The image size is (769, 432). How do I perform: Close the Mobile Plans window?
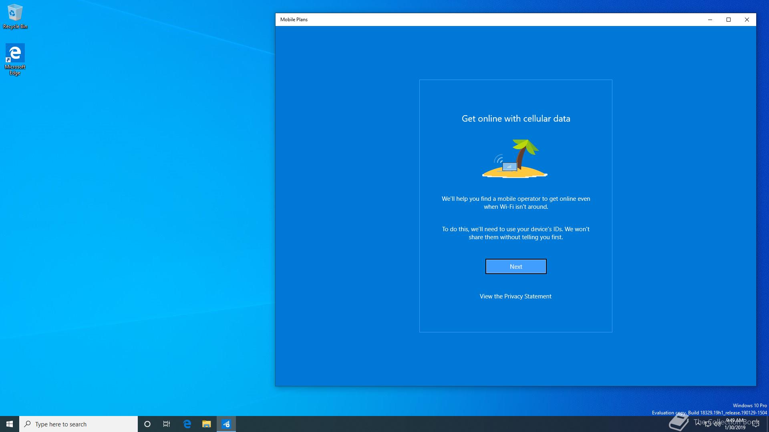747,20
